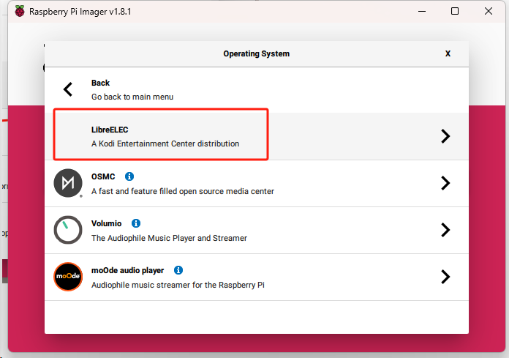The width and height of the screenshot is (509, 358).
Task: Click 'Audiophile music streamer for the Raspberry Pi'
Action: [178, 285]
